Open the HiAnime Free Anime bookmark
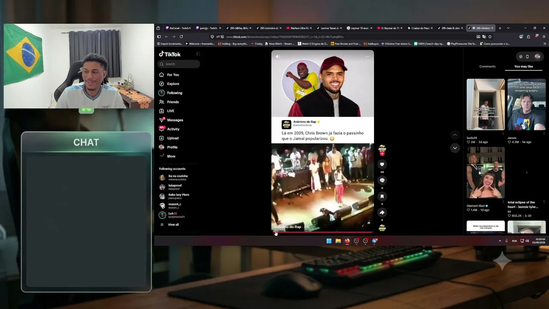 coord(397,43)
